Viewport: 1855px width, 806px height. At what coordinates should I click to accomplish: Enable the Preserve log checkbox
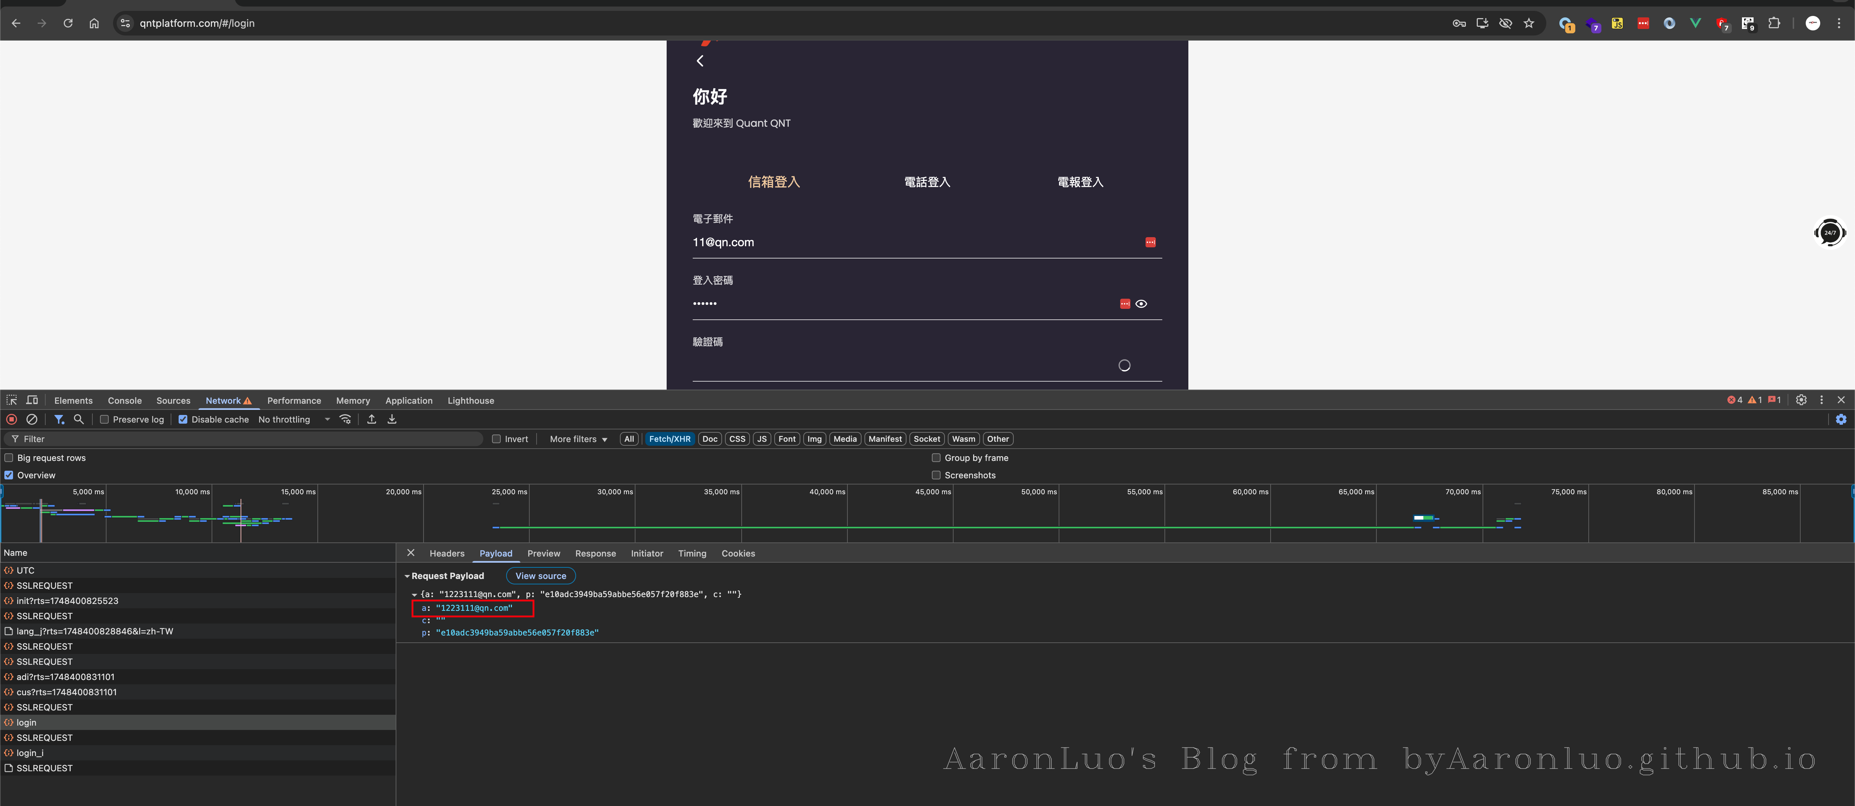click(104, 420)
